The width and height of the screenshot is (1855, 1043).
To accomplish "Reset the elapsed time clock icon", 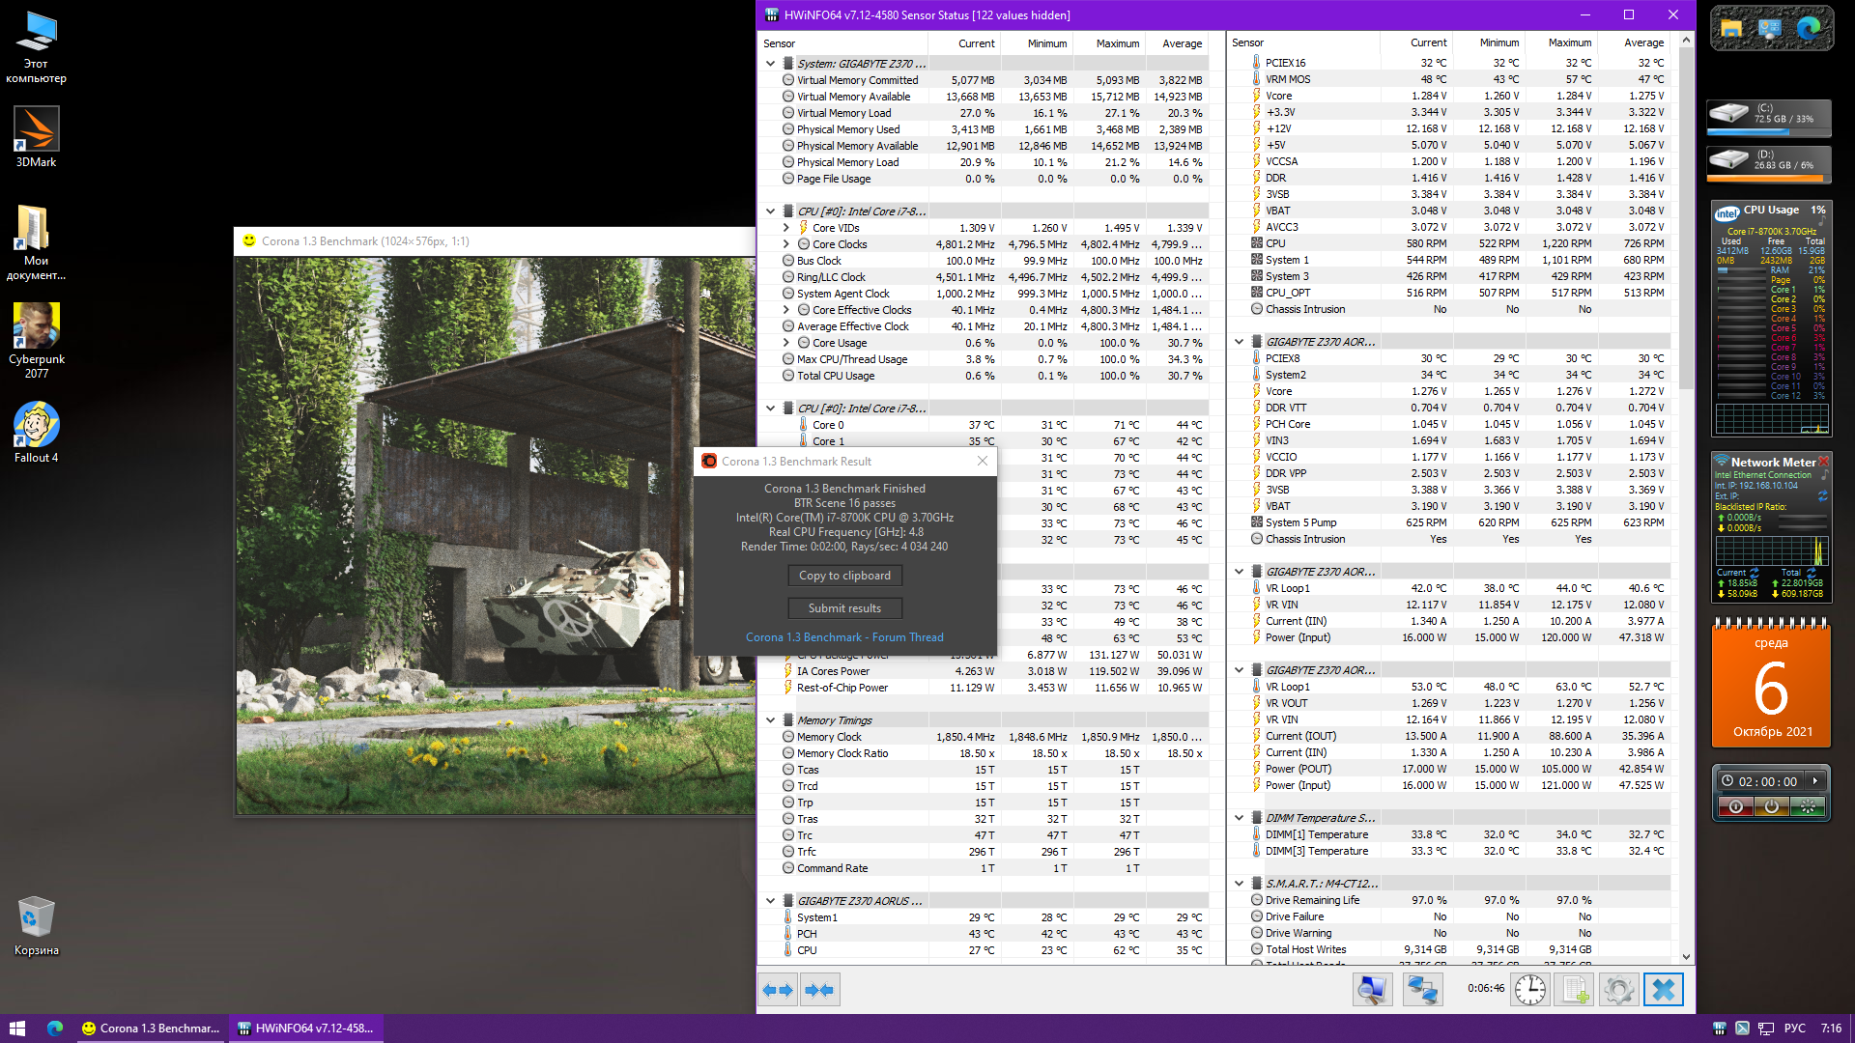I will point(1529,990).
